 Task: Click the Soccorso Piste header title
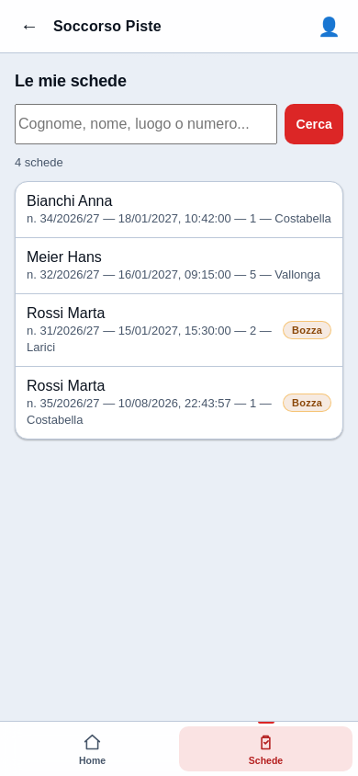coord(107,27)
